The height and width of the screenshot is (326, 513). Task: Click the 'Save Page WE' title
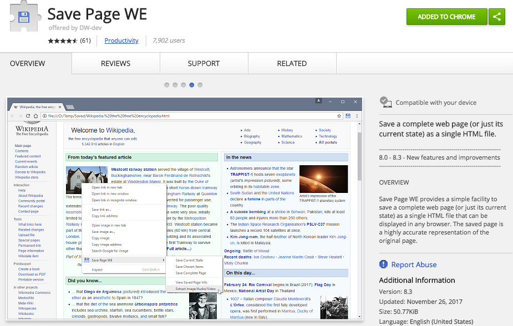97,14
